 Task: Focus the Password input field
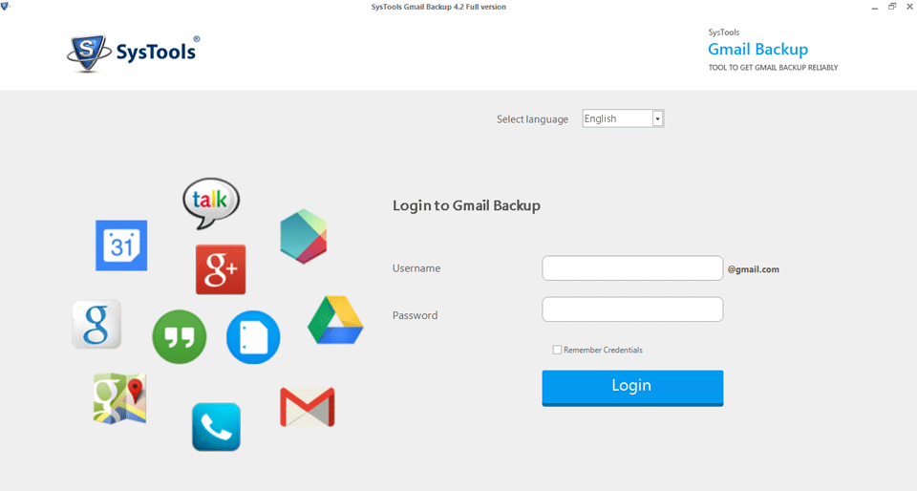(632, 310)
